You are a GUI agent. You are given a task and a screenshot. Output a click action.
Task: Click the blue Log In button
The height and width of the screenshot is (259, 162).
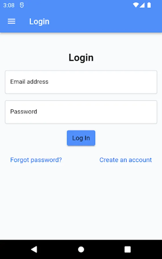coord(81,138)
